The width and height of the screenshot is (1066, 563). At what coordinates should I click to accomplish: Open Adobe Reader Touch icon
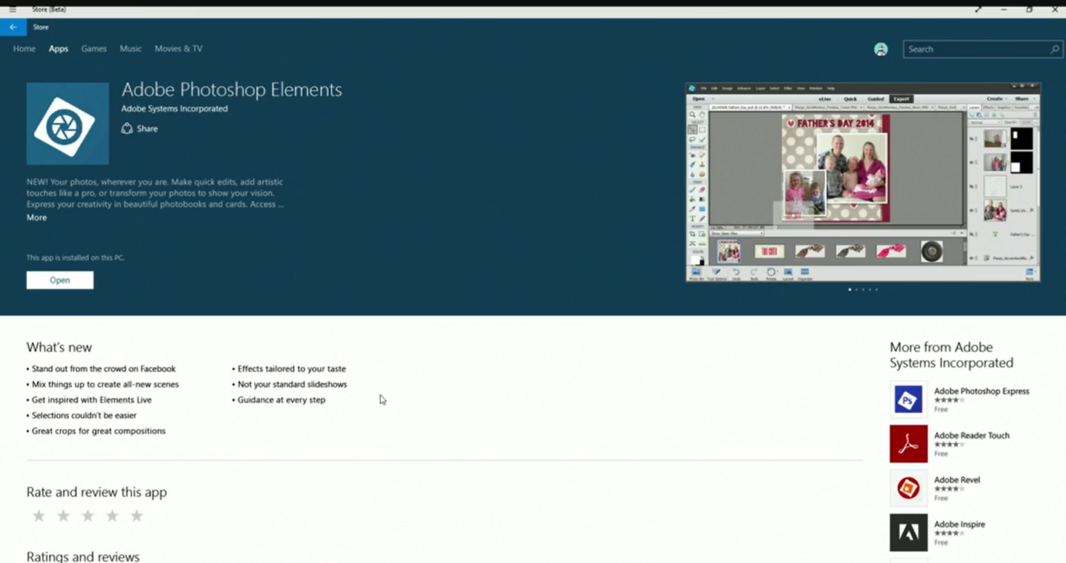click(908, 444)
